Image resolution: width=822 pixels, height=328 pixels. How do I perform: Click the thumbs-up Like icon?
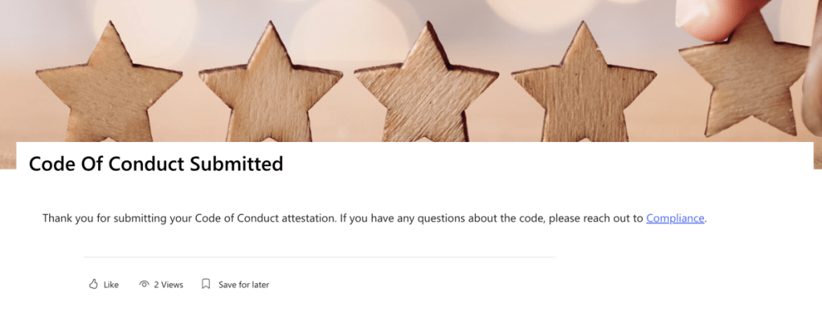pyautogui.click(x=93, y=284)
